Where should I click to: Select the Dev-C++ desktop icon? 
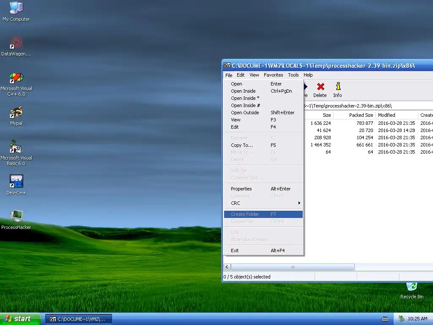click(16, 185)
